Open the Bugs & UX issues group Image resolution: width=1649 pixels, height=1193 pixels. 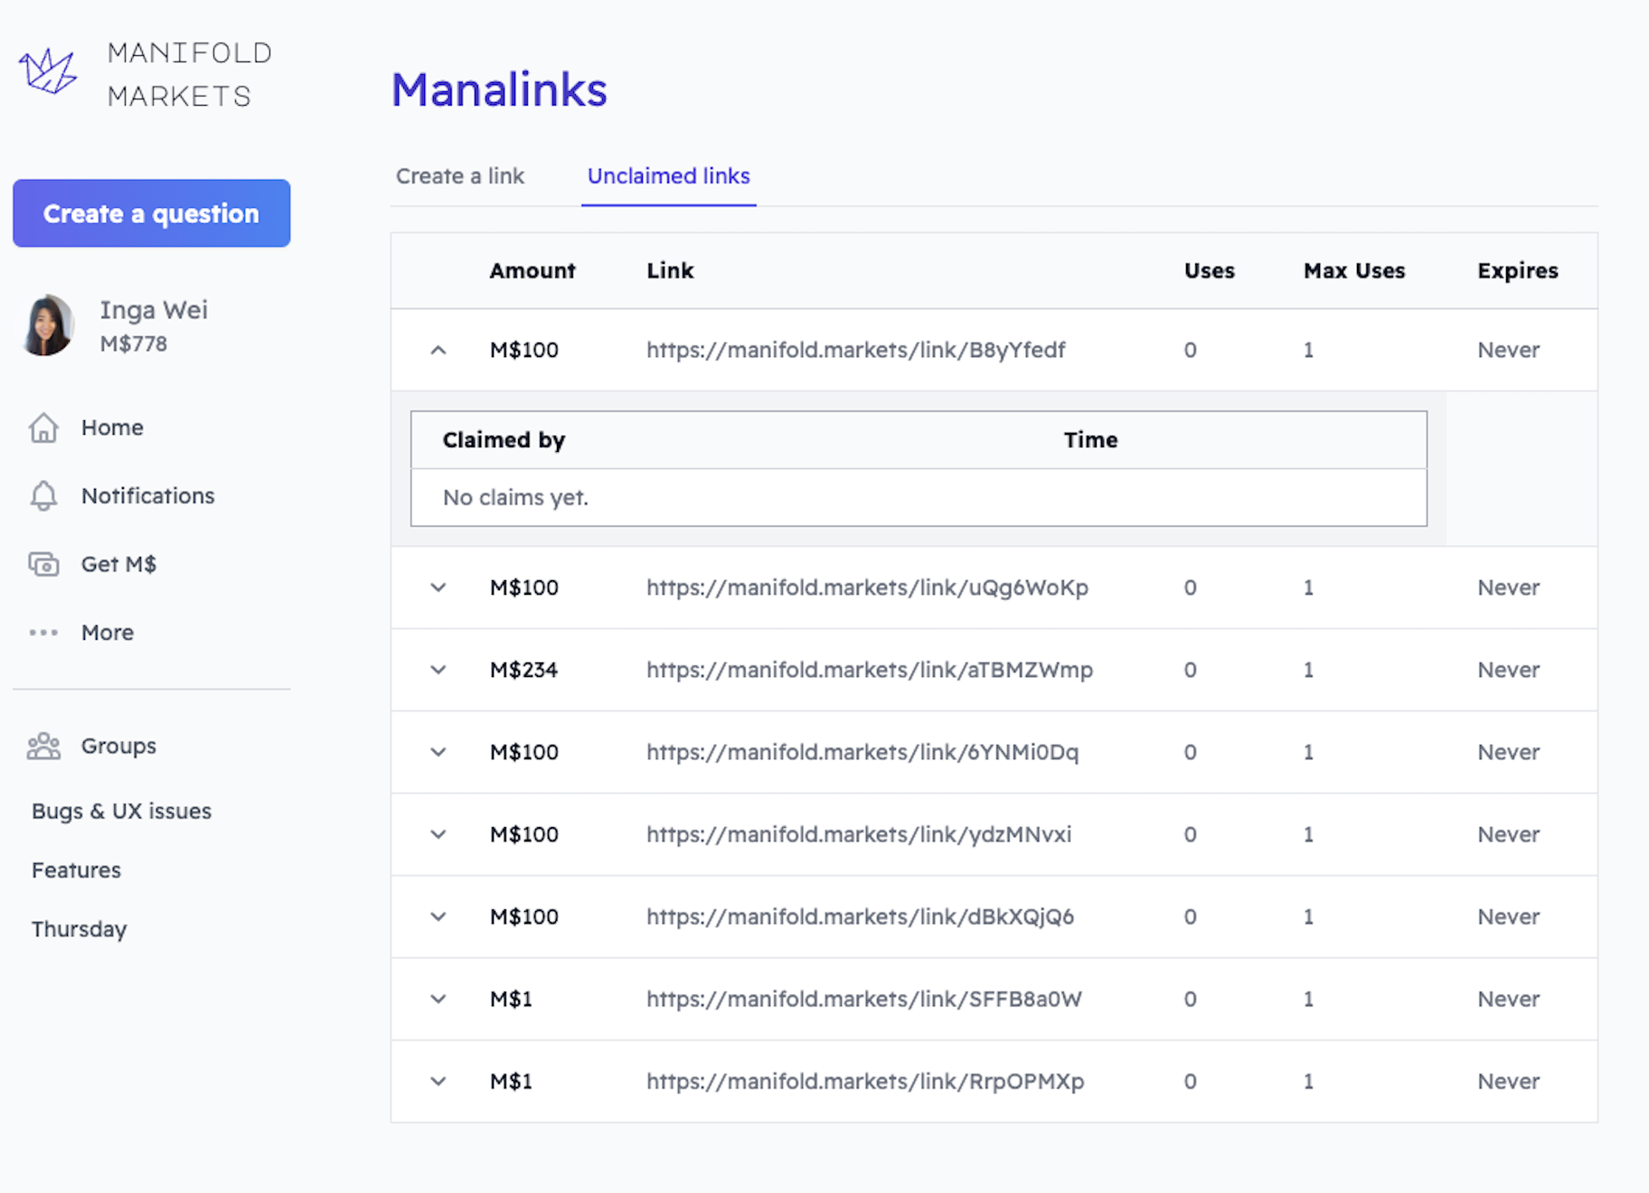121,811
